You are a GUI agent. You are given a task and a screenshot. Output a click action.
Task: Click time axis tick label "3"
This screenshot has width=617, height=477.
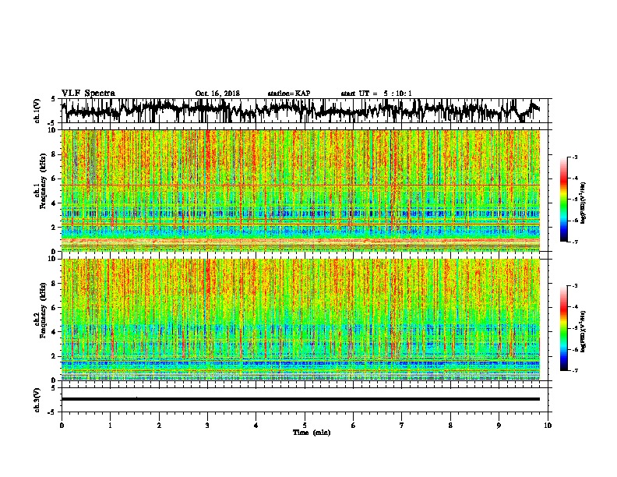click(207, 426)
